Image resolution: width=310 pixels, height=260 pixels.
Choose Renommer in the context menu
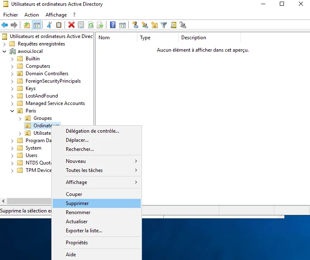click(x=97, y=212)
